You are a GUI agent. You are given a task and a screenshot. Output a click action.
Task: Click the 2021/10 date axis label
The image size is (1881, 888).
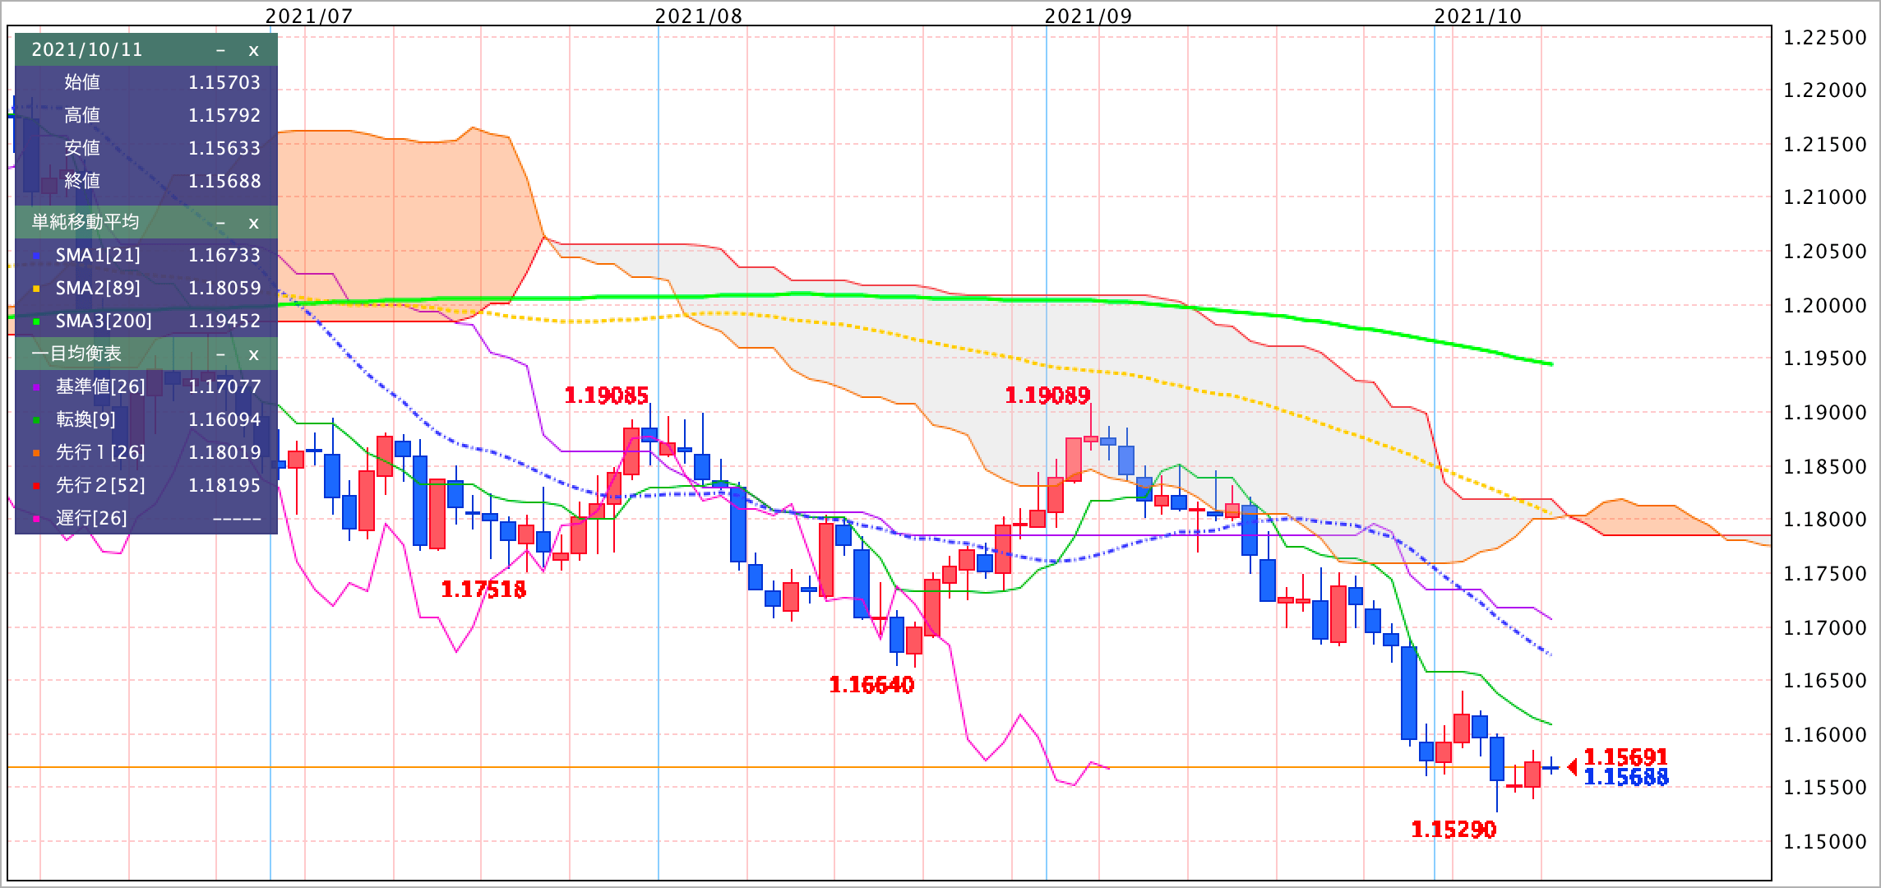coord(1478,16)
